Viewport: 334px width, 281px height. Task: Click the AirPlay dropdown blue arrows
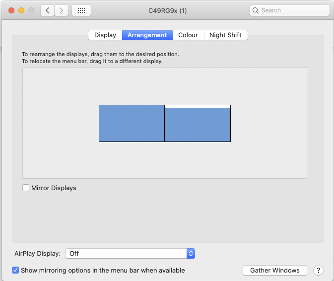tap(191, 254)
